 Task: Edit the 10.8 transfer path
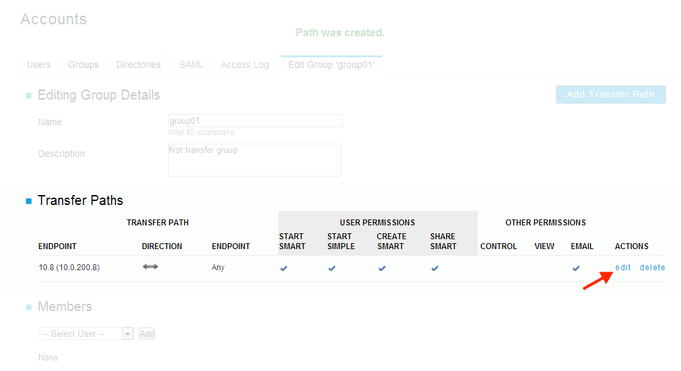[x=623, y=268]
